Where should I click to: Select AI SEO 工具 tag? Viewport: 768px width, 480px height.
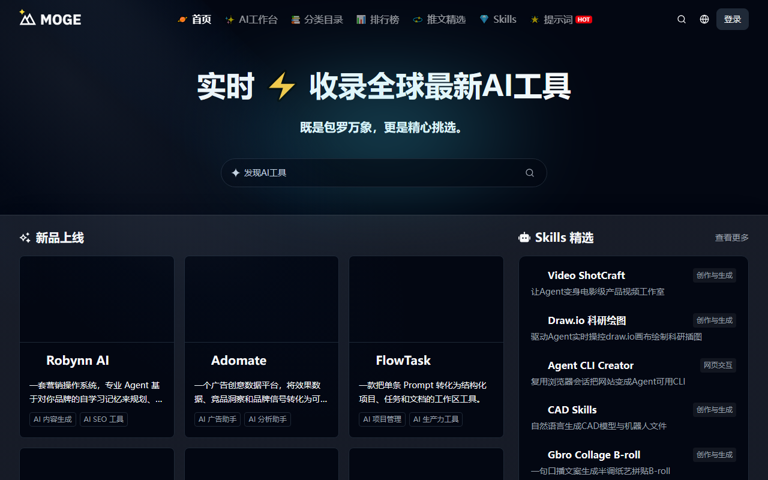coord(104,419)
